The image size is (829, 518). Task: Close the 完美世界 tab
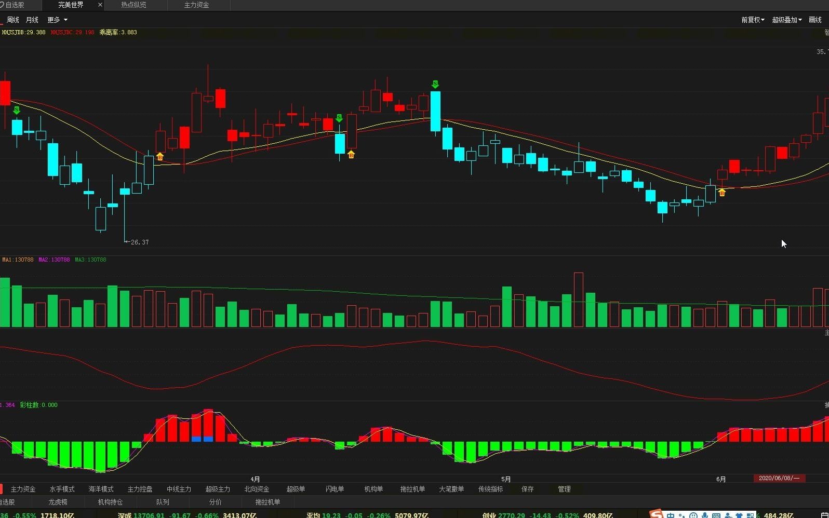pos(100,5)
